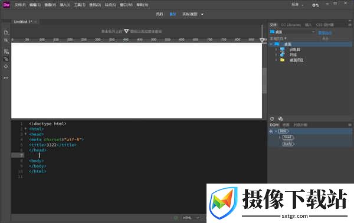354x223 pixels.
Task: Expand the head node in DOM panel
Action: click(280, 137)
